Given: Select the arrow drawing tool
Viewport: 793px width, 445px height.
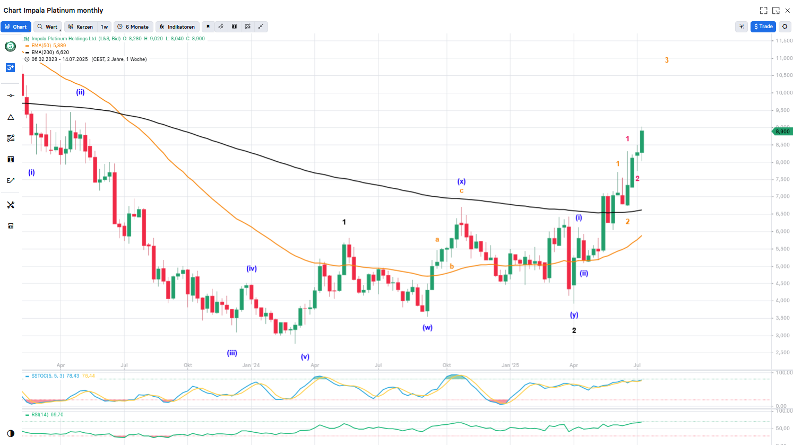Looking at the screenshot, I should point(11,181).
